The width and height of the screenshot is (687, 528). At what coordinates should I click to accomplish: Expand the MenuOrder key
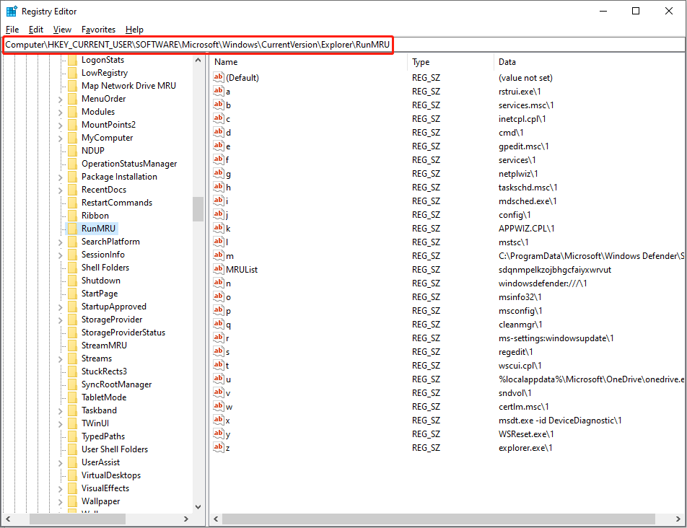pyautogui.click(x=61, y=100)
